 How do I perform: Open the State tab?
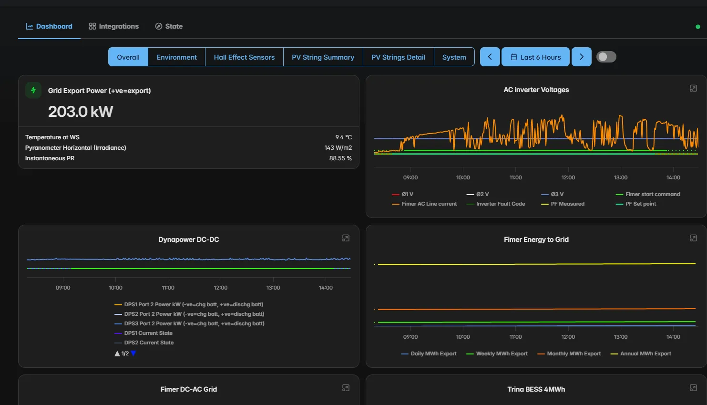[169, 26]
